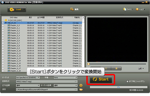Click the gear settings icon beside audio quality
The image size is (150, 96).
[81, 85]
